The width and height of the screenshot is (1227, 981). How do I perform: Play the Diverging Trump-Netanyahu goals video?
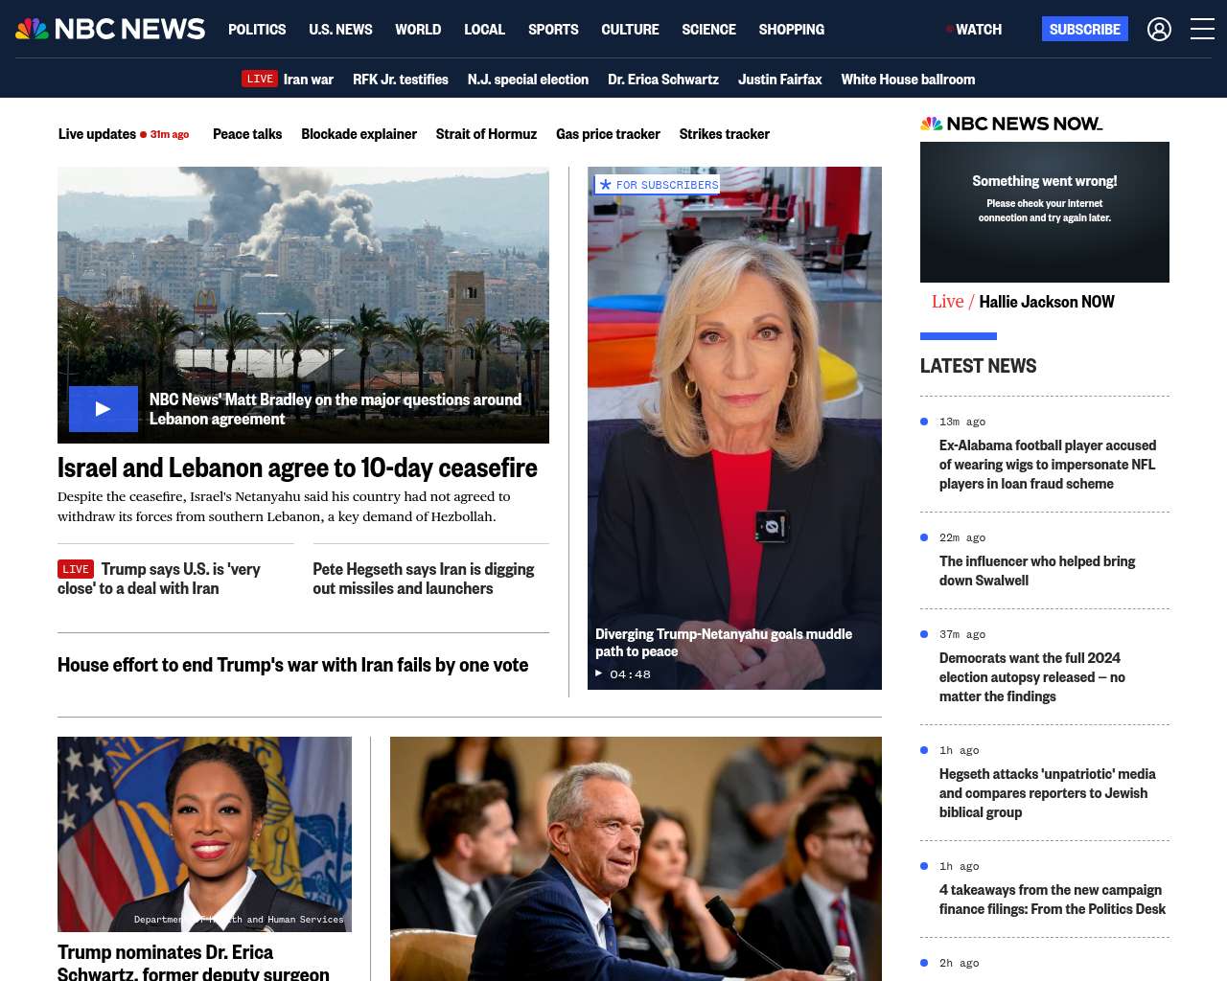[x=734, y=428]
